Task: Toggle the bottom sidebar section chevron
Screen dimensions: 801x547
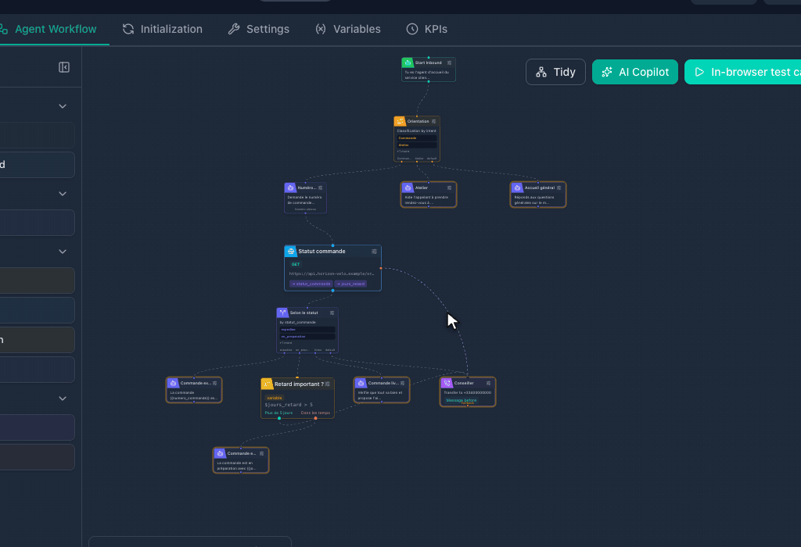Action: (63, 398)
